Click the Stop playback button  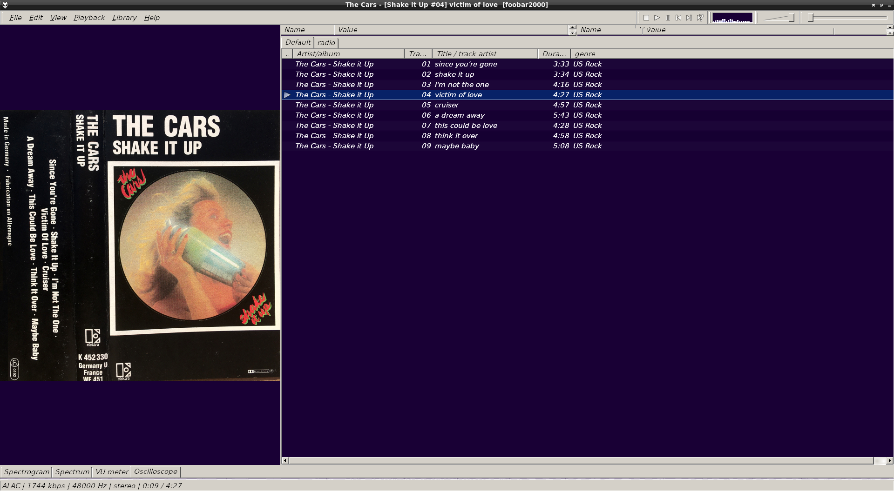click(646, 18)
